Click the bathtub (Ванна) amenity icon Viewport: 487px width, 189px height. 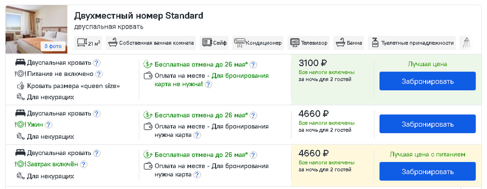340,43
